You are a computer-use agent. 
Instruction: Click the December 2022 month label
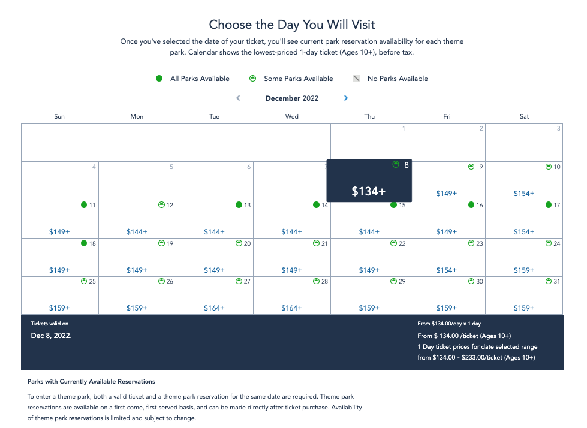pos(292,98)
